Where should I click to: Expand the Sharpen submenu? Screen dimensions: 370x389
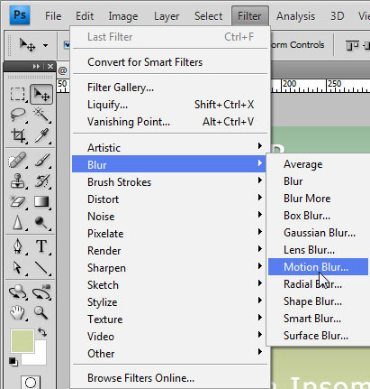(170, 268)
